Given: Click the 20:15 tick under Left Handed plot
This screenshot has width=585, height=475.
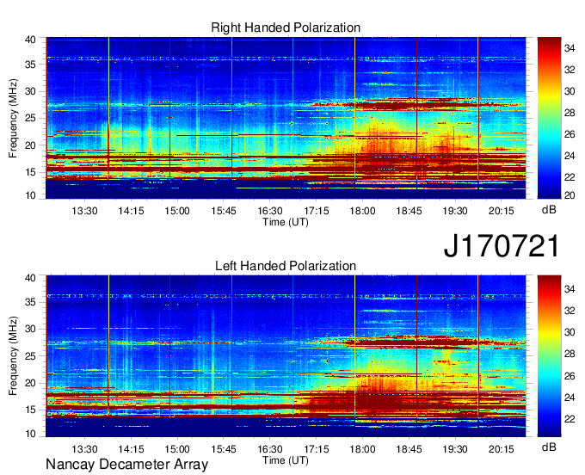Looking at the screenshot, I should pyautogui.click(x=502, y=449).
